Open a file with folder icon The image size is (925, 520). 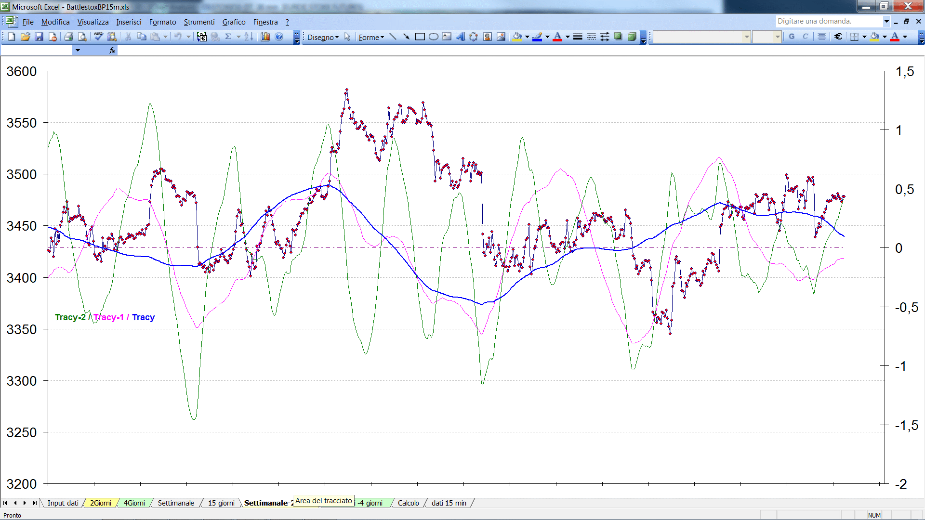pos(26,37)
